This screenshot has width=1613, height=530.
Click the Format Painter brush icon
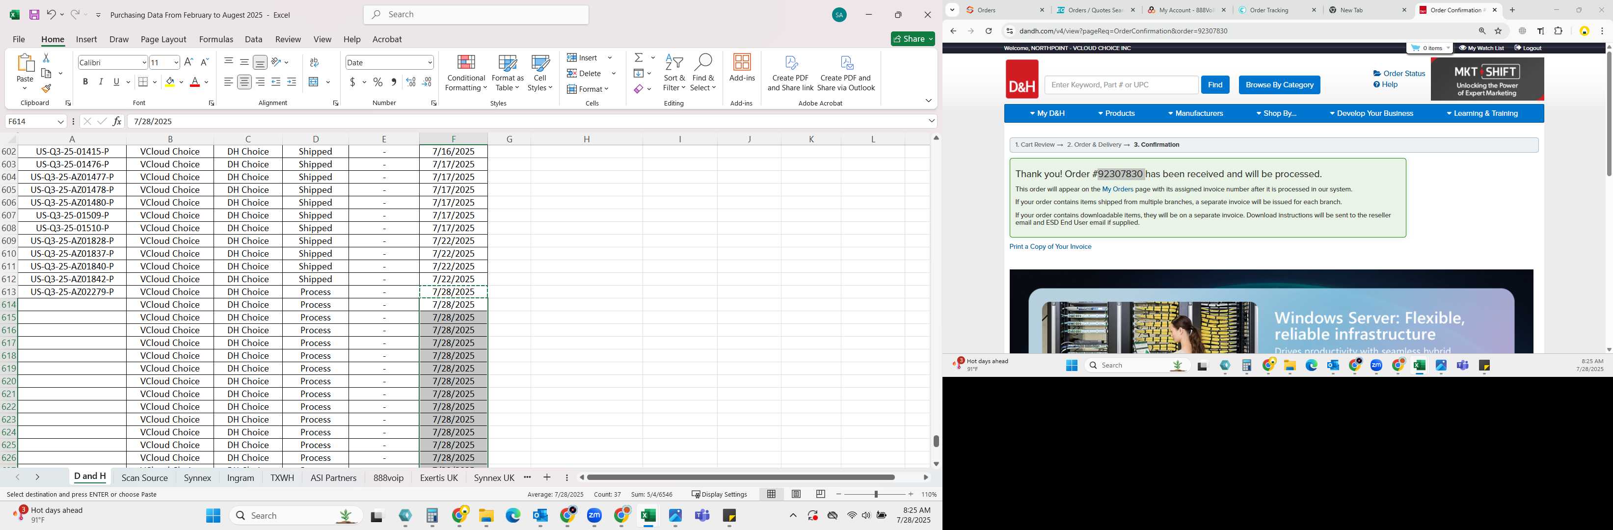(46, 88)
